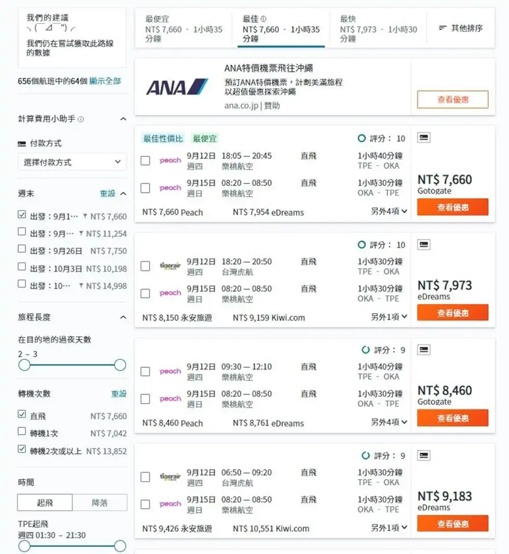This screenshot has height=554, width=509.
Task: Select the 18:20 – 20:50 tigerair outbound checkbox
Action: 146,266
